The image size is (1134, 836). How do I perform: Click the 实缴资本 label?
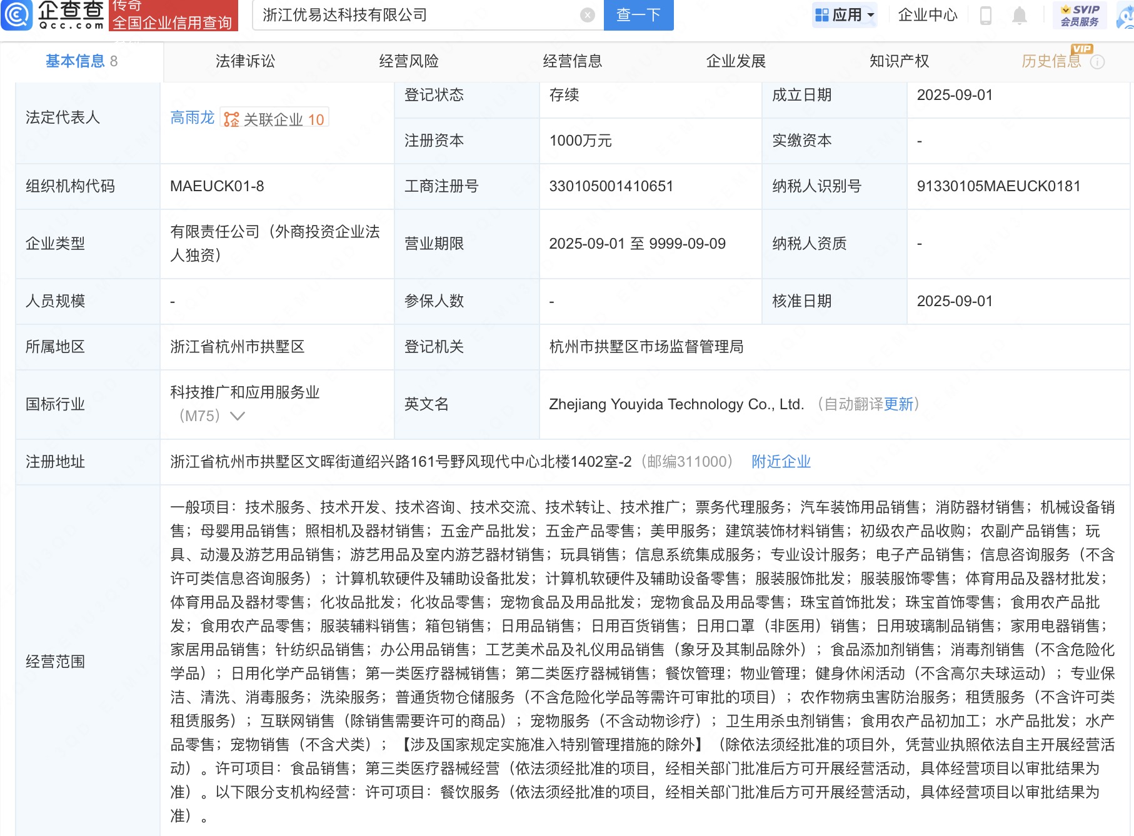[801, 141]
